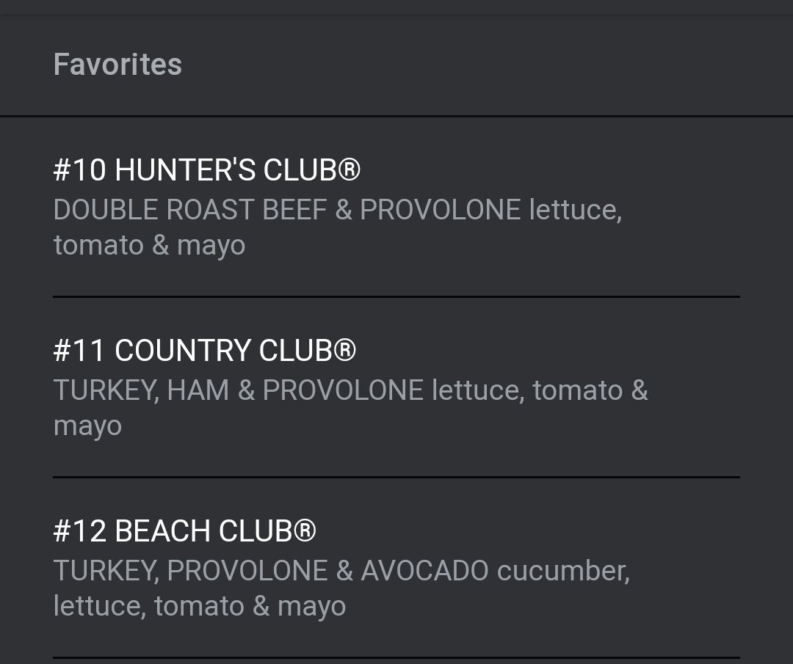This screenshot has width=793, height=664.
Task: Tap the registered mark after BEACH CLUB
Action: click(305, 530)
